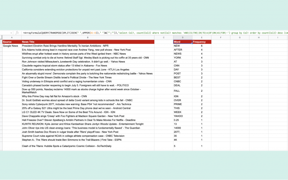Select the Word header cell
This screenshot has height=180, width=288.
[183, 42]
